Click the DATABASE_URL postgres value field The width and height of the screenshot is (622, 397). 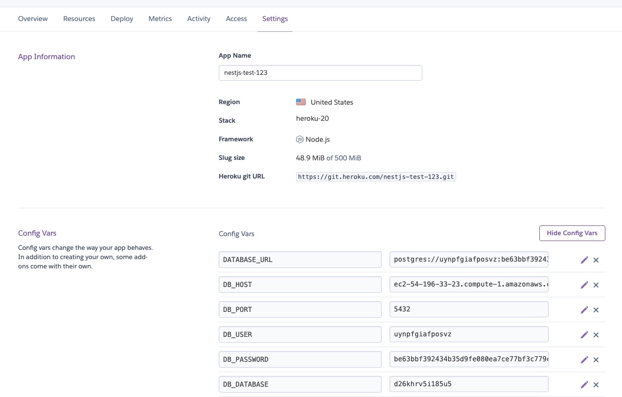pos(469,260)
